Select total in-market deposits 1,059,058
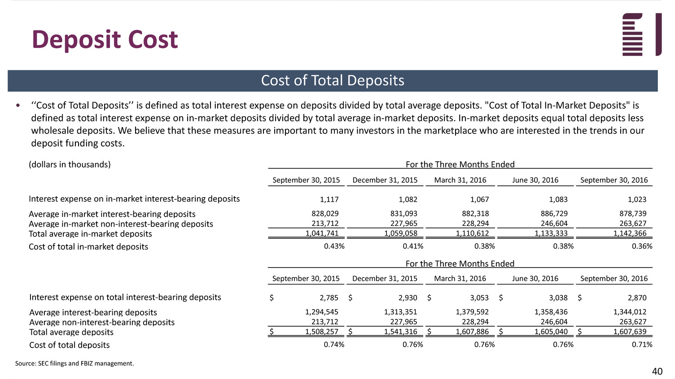The image size is (675, 379). (x=401, y=233)
